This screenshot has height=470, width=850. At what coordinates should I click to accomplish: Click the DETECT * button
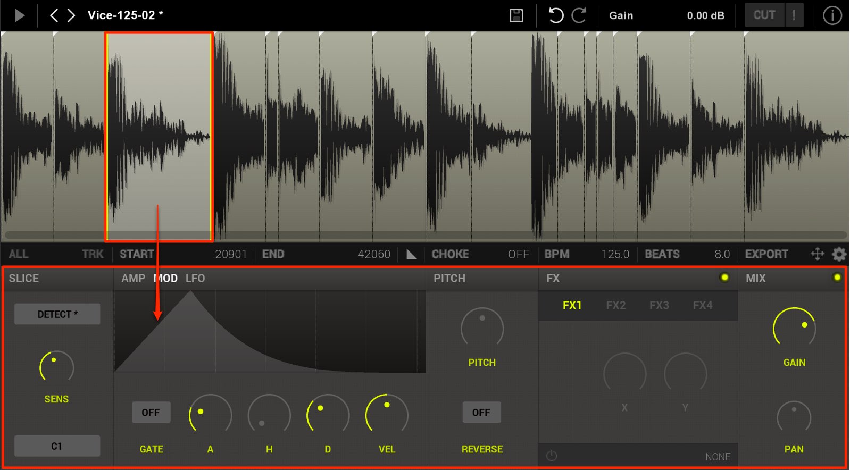click(x=57, y=314)
